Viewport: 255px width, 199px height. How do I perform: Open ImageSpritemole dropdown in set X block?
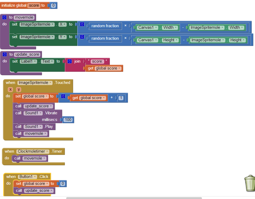click(37, 25)
